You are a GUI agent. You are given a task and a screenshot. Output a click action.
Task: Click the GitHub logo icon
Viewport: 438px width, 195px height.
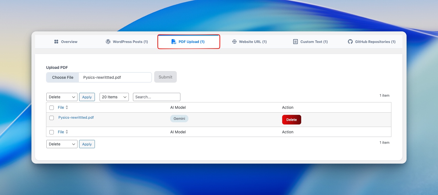[x=350, y=42]
